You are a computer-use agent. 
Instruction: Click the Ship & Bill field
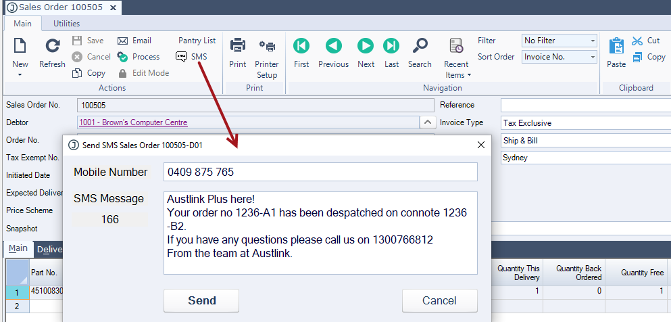click(585, 141)
